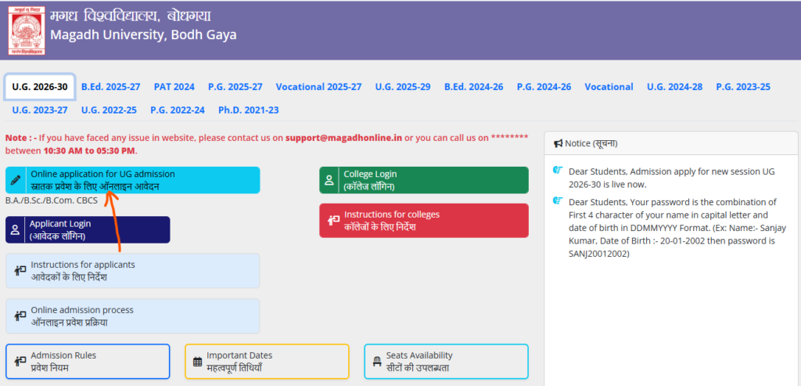
Task: Click 'B.A./B.Sc./B.Com. CBCS' text
Action: 51,200
